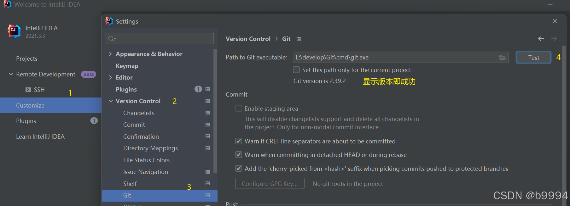Viewport: 570px width, 206px height.
Task: Collapse Remote Development in Welcome sidebar
Action: click(11, 74)
